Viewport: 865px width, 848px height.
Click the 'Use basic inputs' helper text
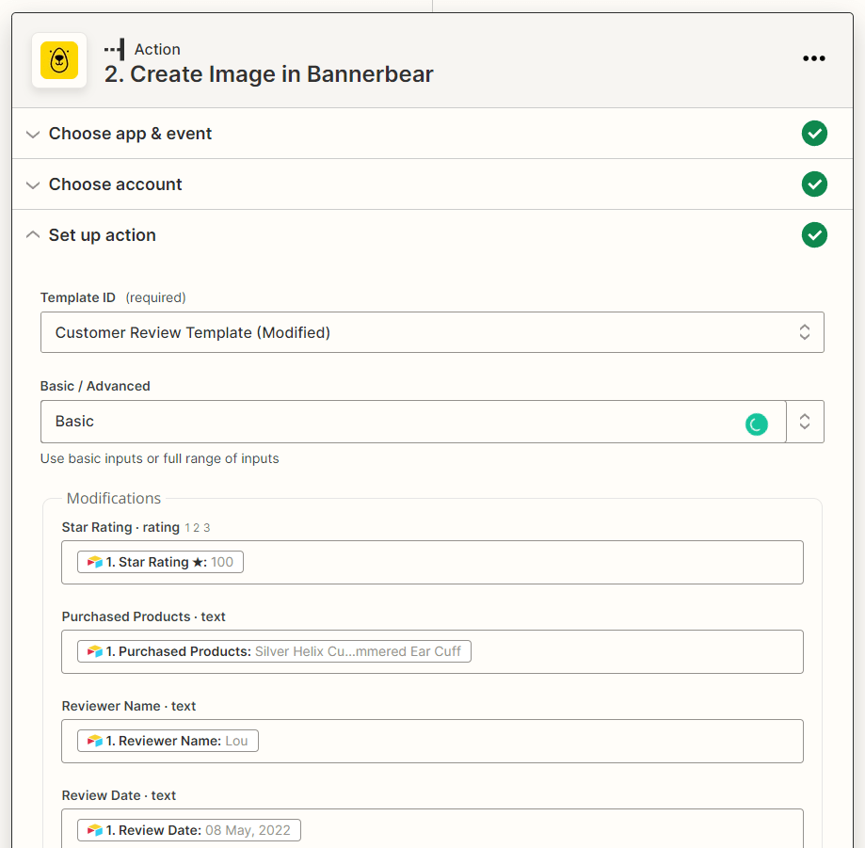[159, 458]
